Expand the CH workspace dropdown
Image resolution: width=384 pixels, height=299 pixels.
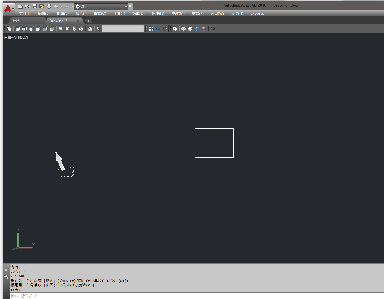(126, 7)
